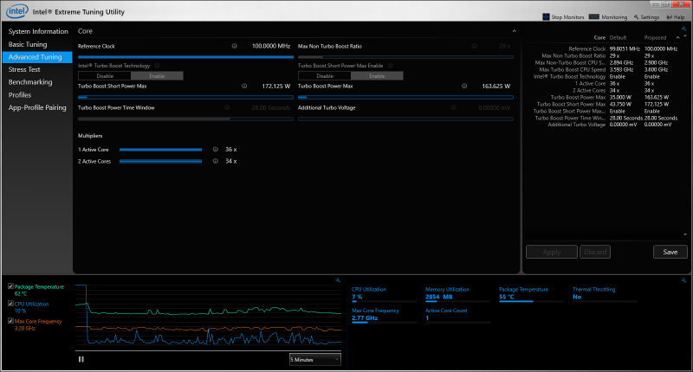Show info for 2 Active Cores multiplier

pyautogui.click(x=215, y=161)
